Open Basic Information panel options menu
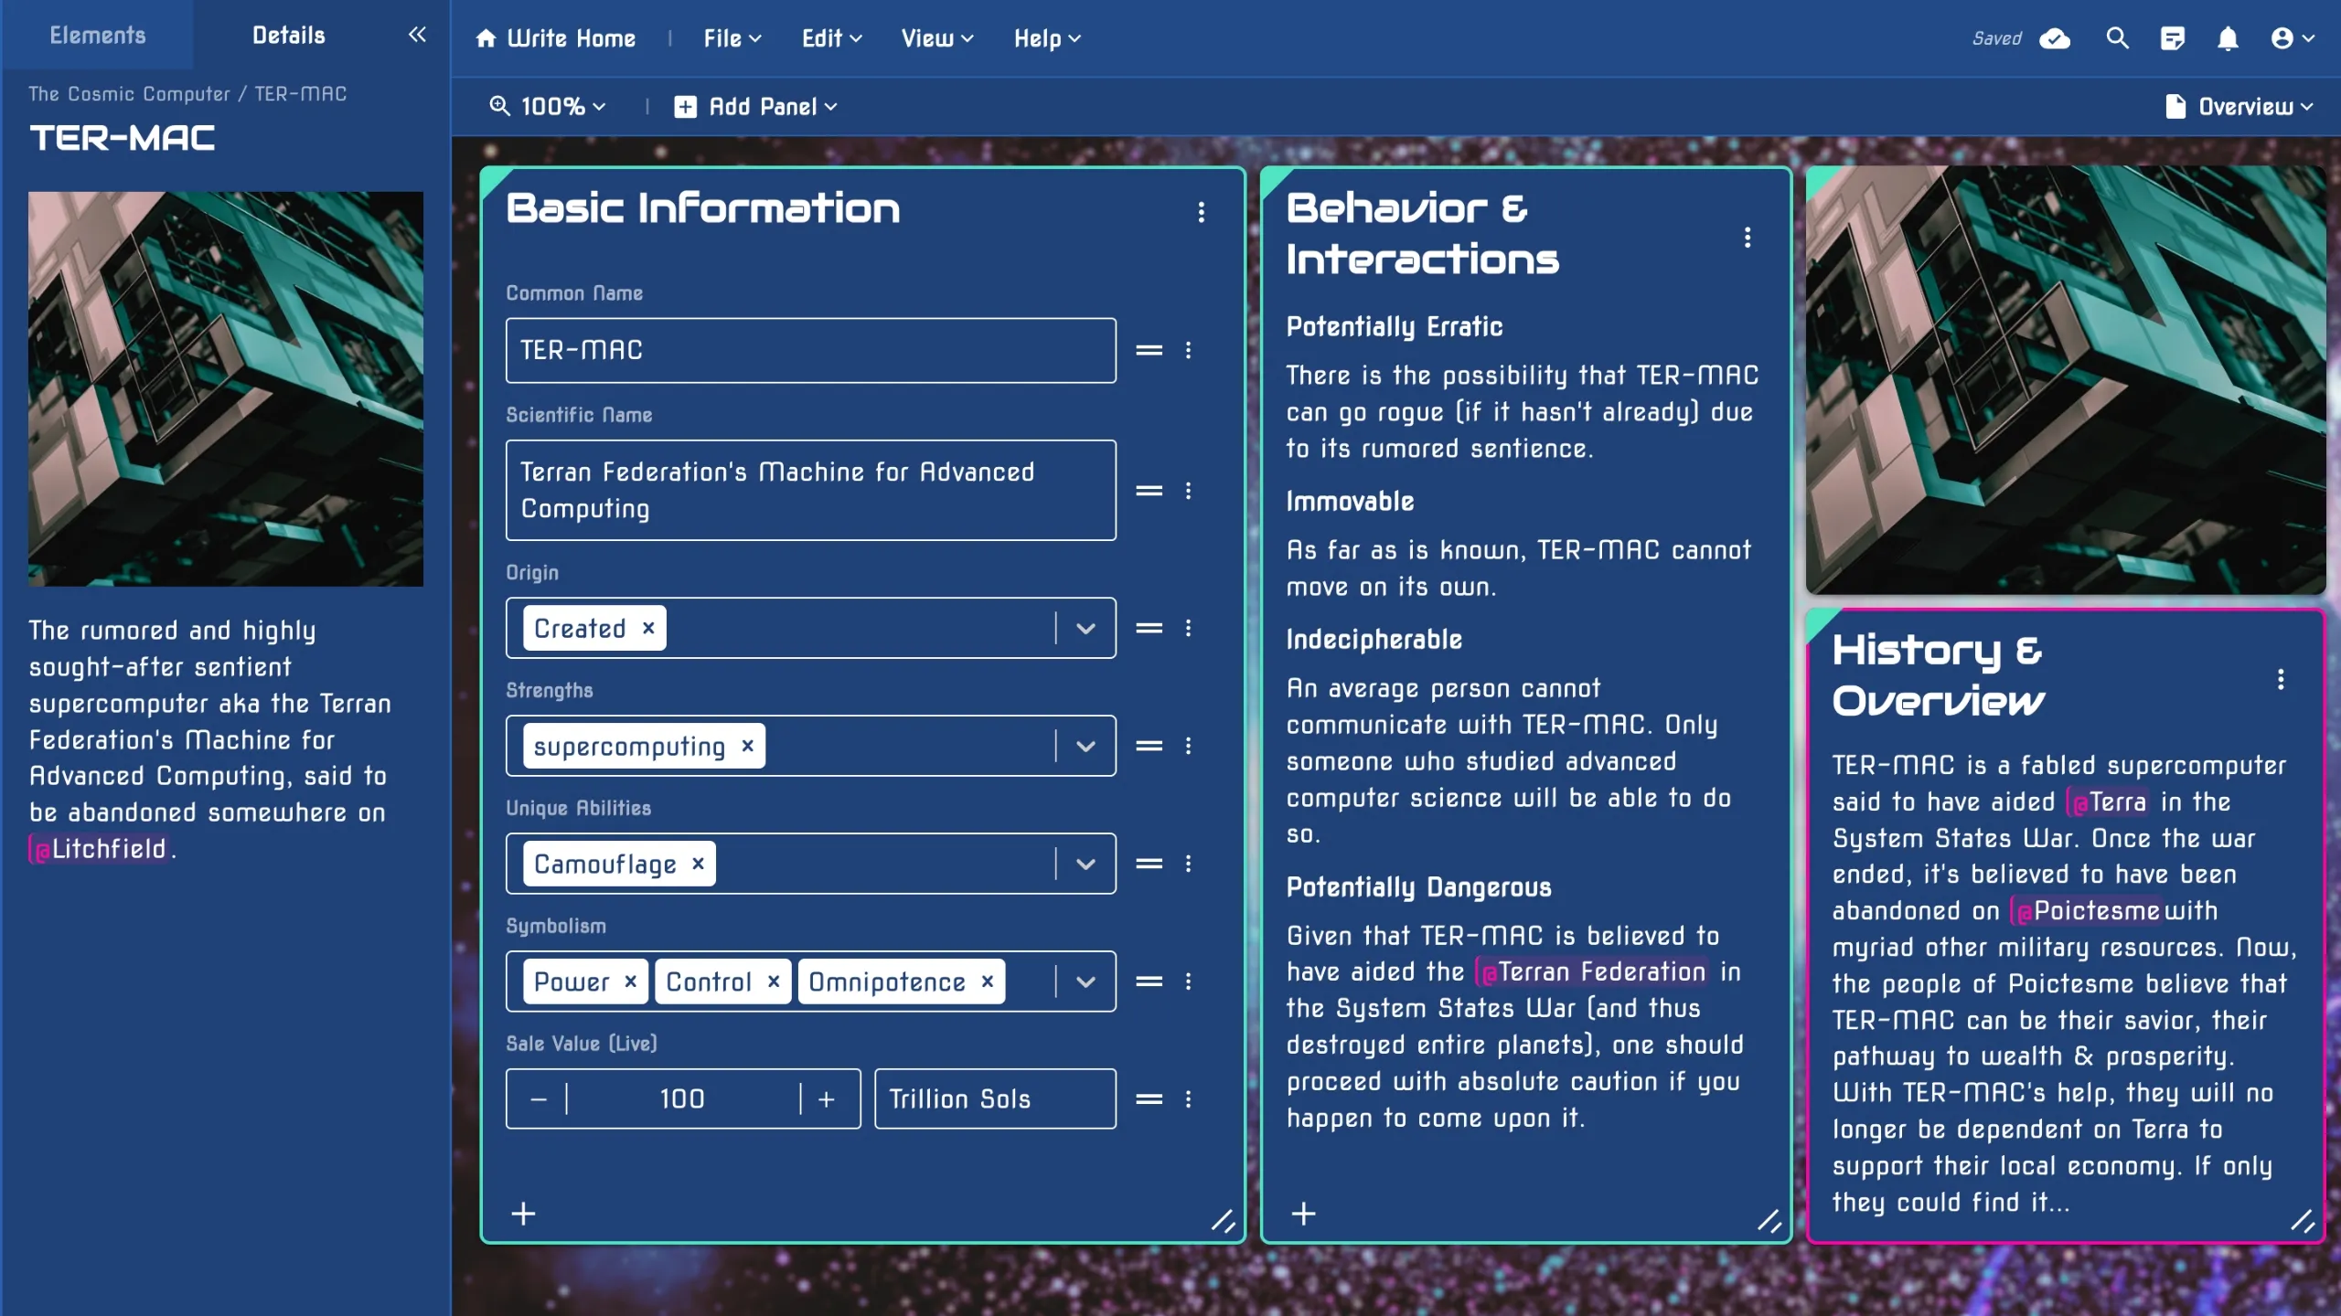 pyautogui.click(x=1201, y=212)
